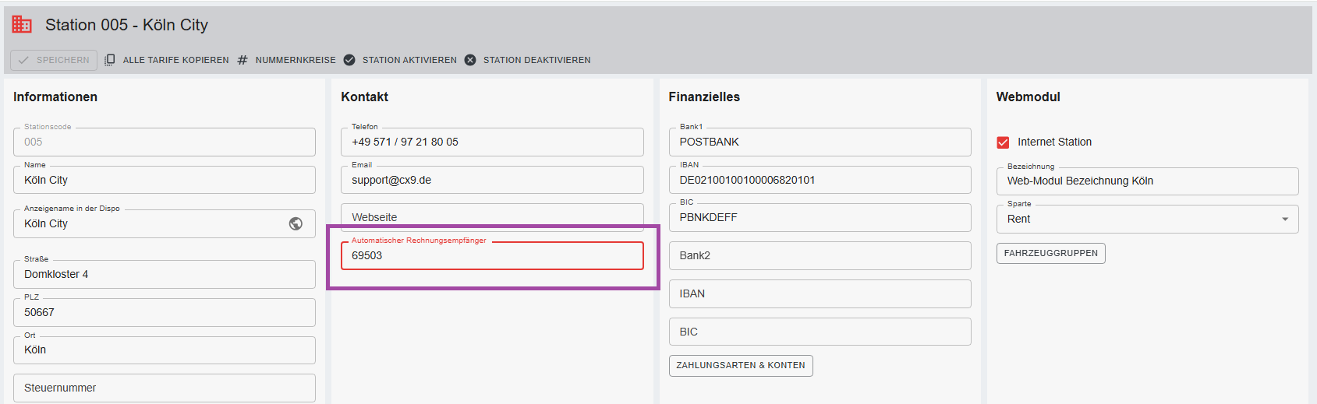The height and width of the screenshot is (404, 1317).
Task: Click the Speichern button
Action: (54, 60)
